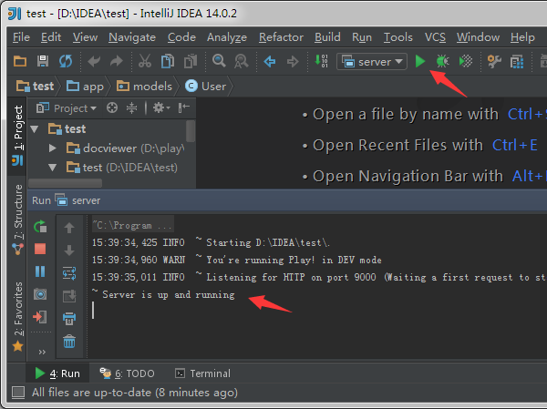Image resolution: width=547 pixels, height=409 pixels.
Task: Open the Project view dropdown
Action: coord(67,108)
